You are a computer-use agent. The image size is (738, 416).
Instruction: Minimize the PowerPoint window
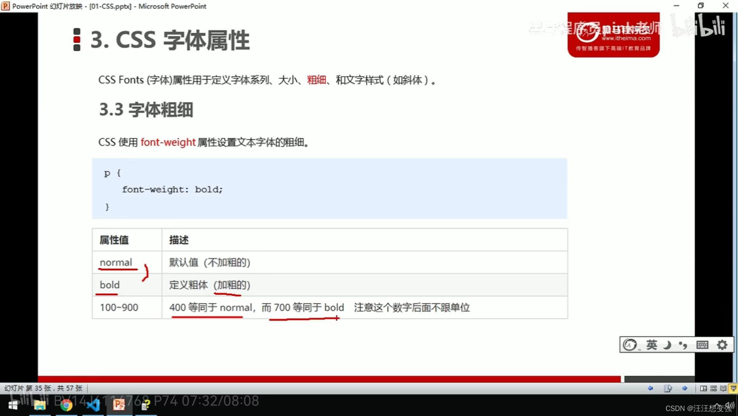point(676,5)
